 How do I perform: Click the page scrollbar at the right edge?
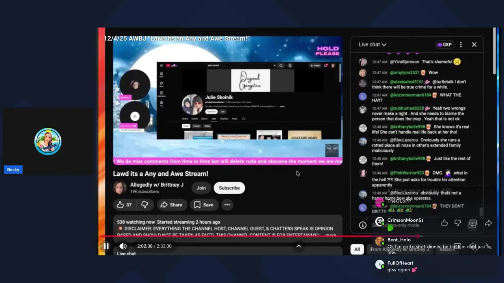pos(495,51)
